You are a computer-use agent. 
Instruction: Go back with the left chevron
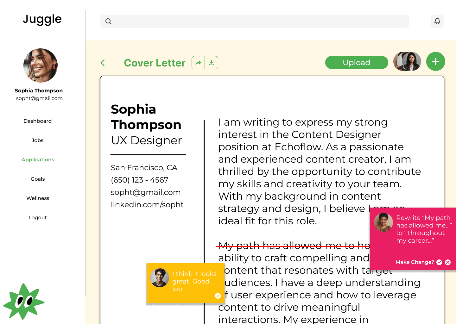coord(103,63)
